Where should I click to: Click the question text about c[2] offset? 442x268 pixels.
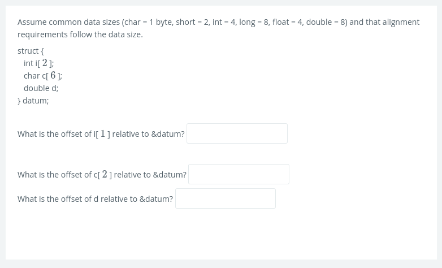tap(102, 175)
